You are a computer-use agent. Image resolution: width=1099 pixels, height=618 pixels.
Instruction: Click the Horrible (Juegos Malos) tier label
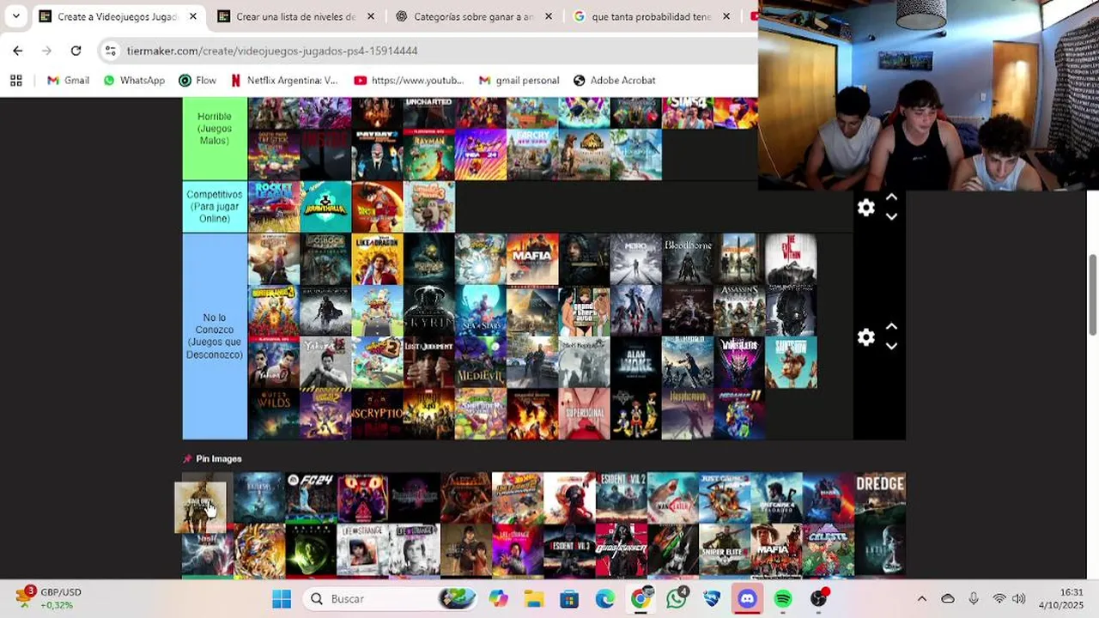point(215,129)
